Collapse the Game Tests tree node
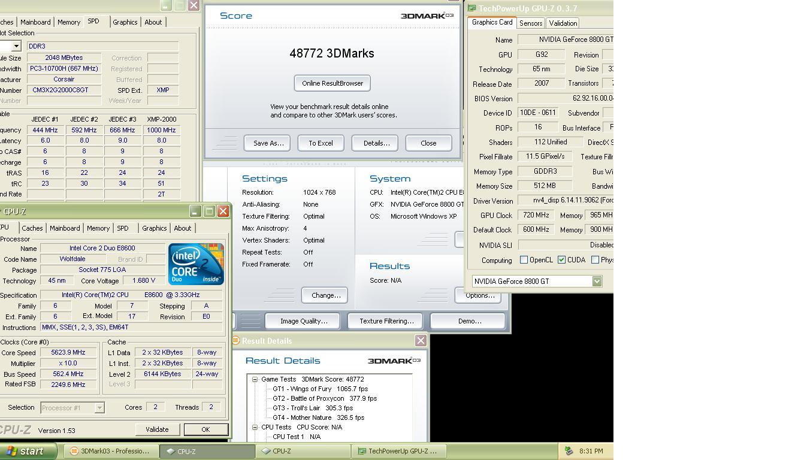Image resolution: width=789 pixels, height=460 pixels. pos(255,379)
